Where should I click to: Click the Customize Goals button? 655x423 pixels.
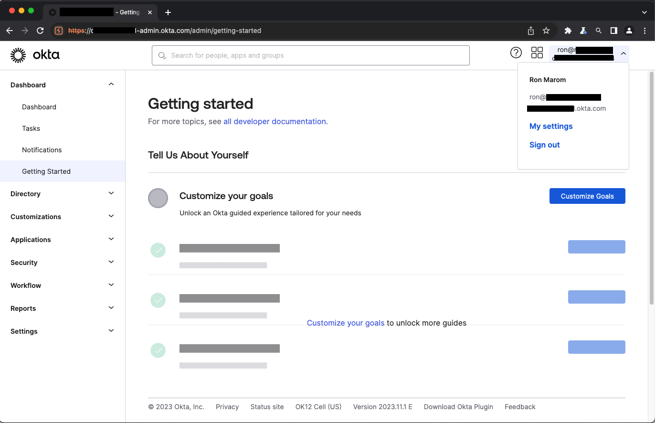[x=587, y=196]
